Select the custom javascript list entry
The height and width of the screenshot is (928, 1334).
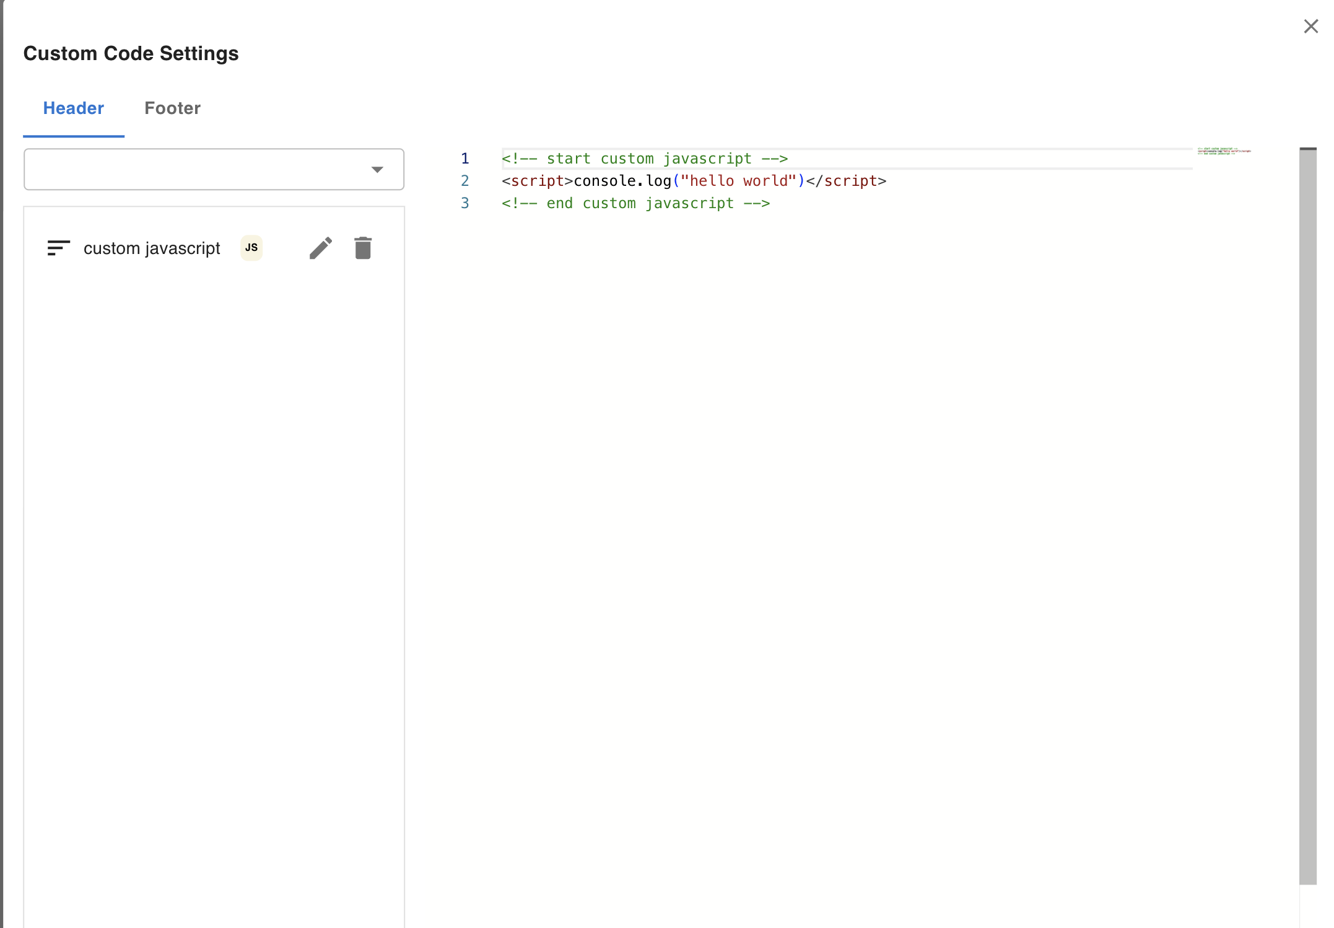click(152, 248)
